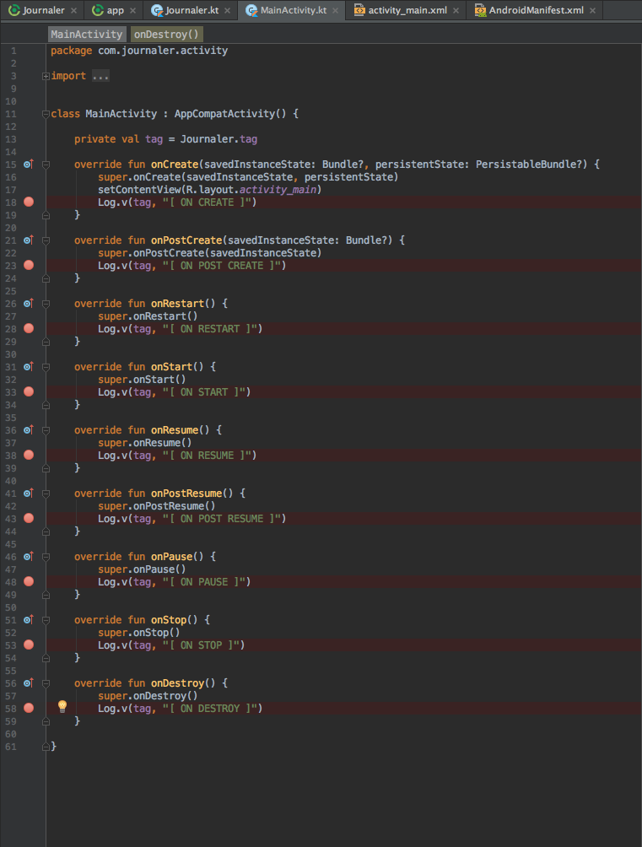Click the class closing fold marker at line 61
The width and height of the screenshot is (642, 847).
pyautogui.click(x=46, y=747)
